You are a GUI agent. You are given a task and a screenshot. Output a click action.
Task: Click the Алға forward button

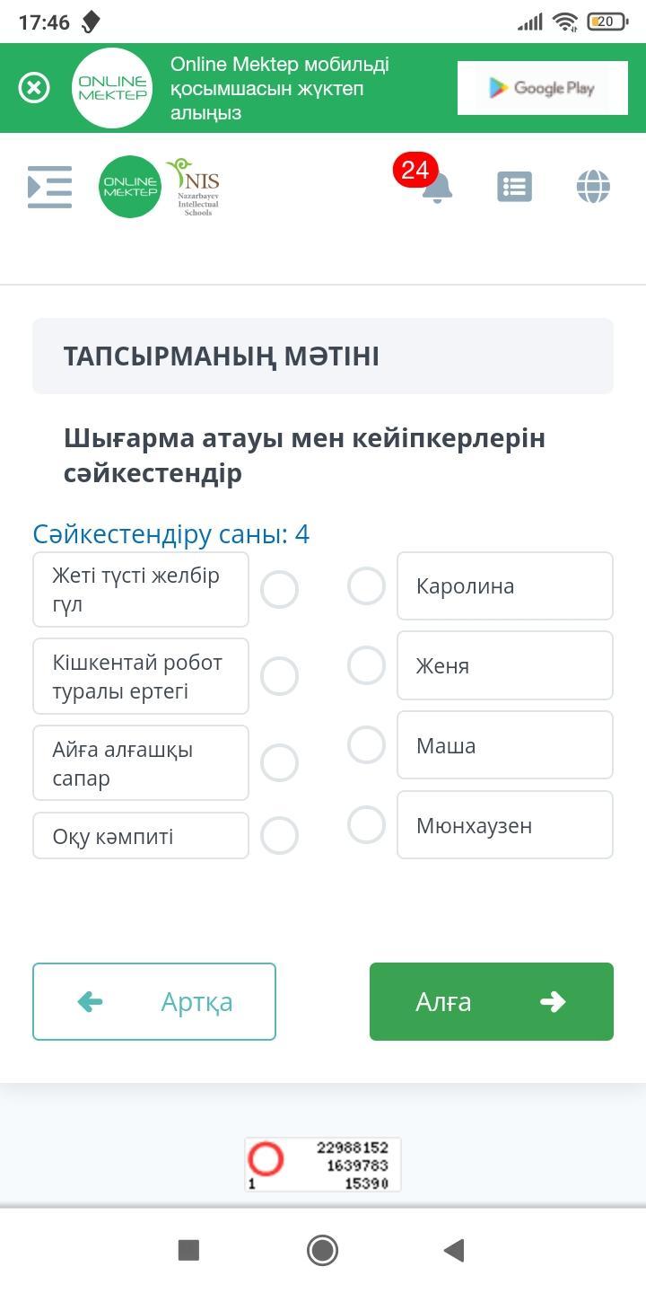point(491,1001)
